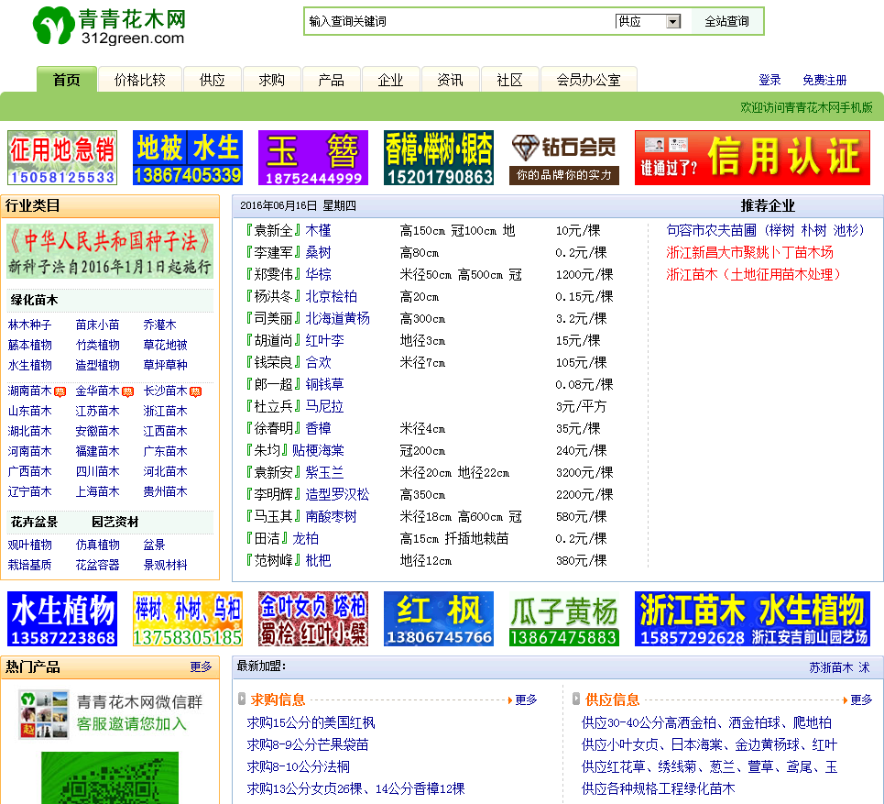Click the 登录 link
Image resolution: width=884 pixels, height=804 pixels.
tap(769, 80)
